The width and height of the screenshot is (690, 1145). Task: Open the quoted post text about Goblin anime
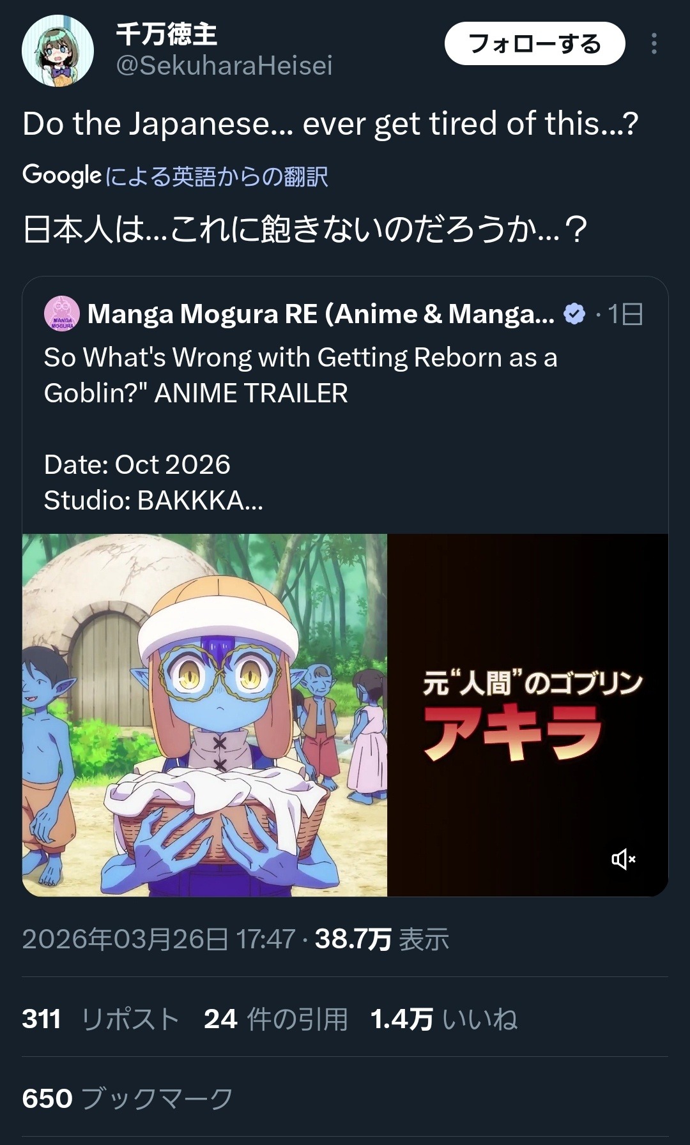click(x=300, y=375)
